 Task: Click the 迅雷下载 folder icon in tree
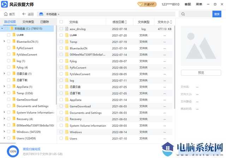14,80
